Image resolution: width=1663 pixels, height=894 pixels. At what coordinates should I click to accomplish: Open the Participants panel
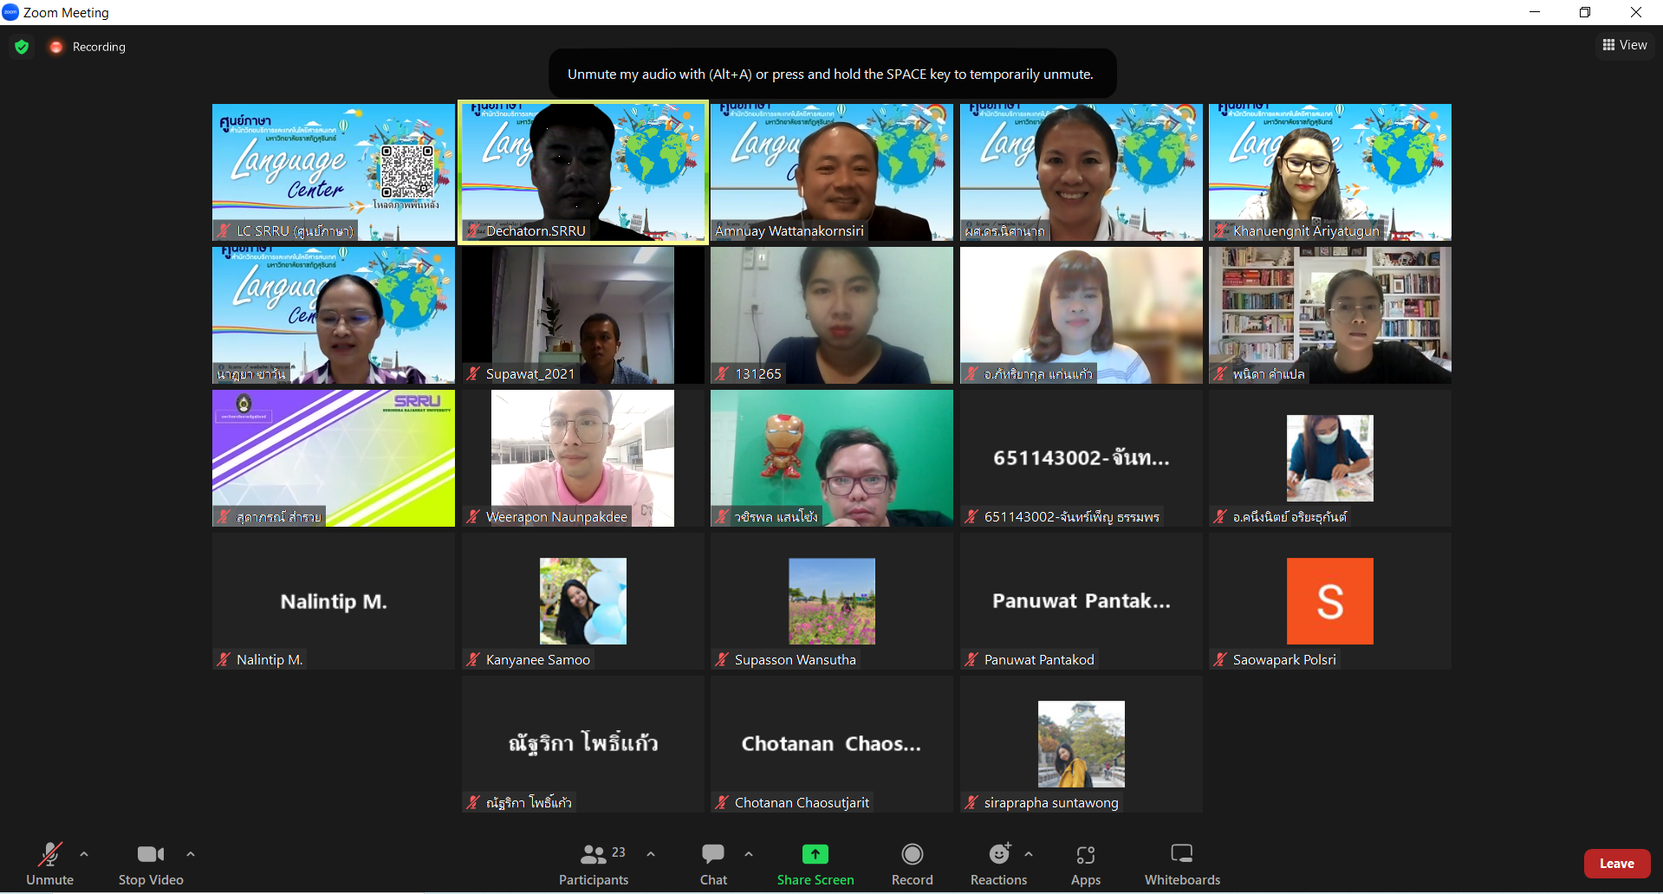click(594, 864)
